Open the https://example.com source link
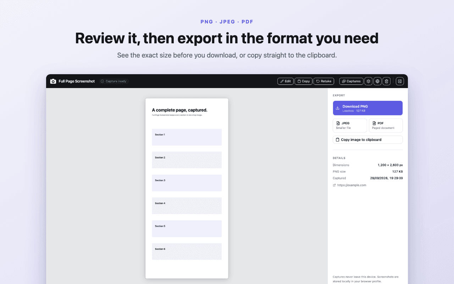 click(x=349, y=185)
